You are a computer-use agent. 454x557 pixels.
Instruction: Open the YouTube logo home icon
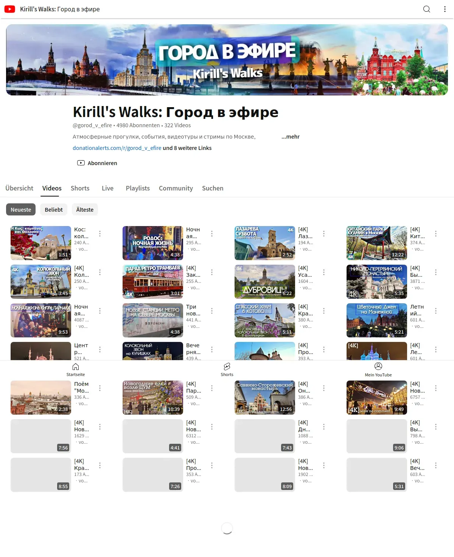(x=10, y=9)
